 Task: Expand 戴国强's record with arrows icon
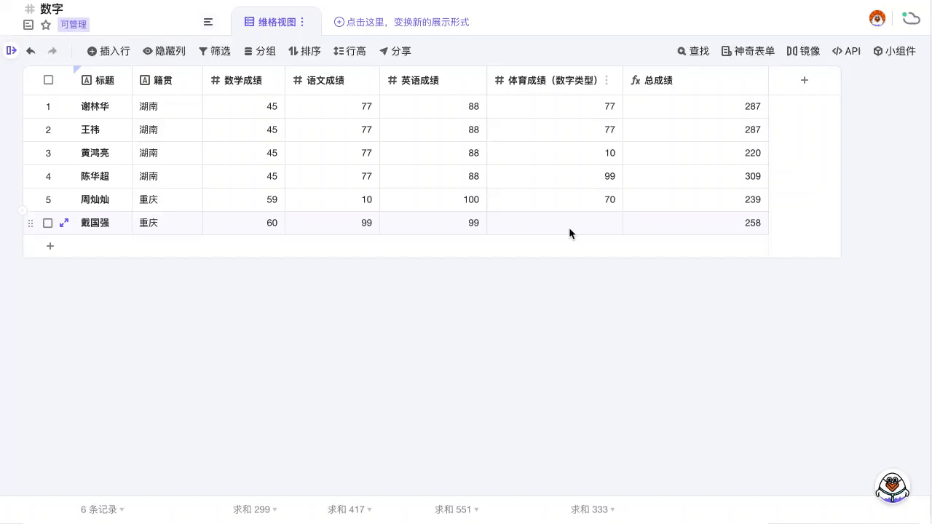click(x=64, y=223)
